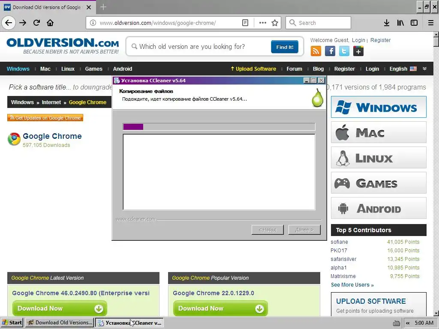This screenshot has width=439, height=329.
Task: Click the large GAMES platform banner
Action: coord(379,183)
